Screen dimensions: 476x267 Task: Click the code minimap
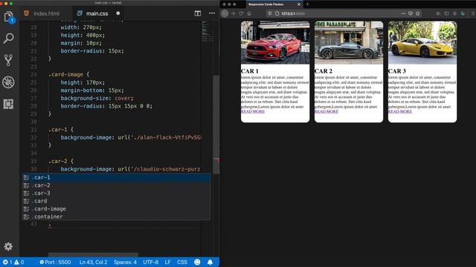(x=208, y=31)
